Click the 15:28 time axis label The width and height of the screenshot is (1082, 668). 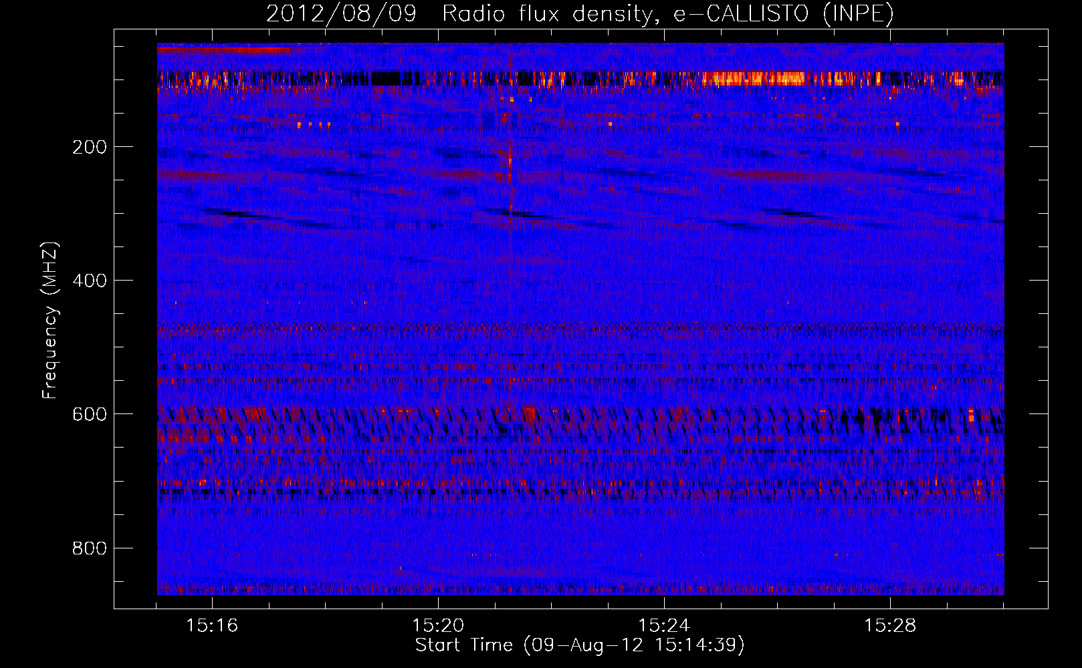(x=890, y=626)
